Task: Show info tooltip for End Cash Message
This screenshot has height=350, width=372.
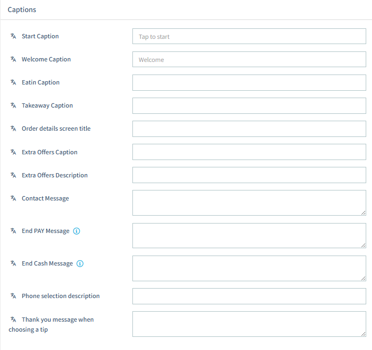Action: 80,263
